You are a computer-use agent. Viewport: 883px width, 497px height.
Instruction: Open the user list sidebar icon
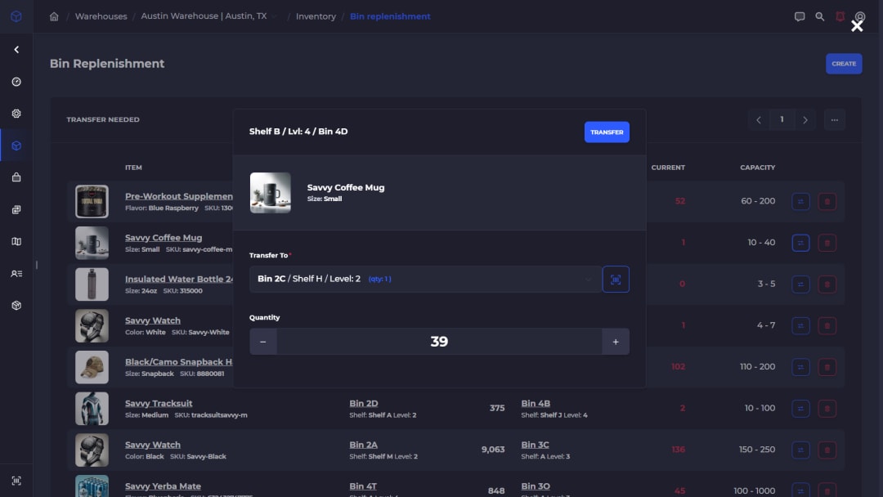click(16, 274)
